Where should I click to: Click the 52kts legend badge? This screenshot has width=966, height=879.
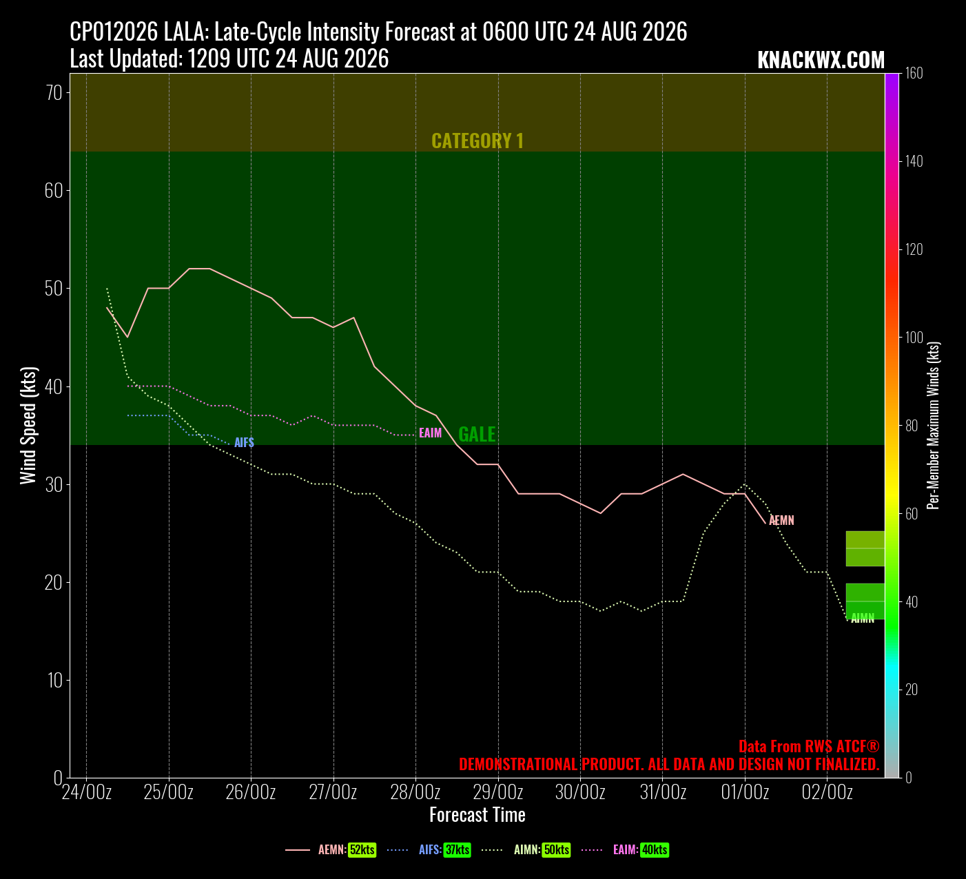coord(362,850)
